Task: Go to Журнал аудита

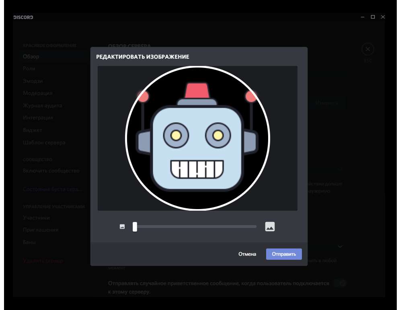Action: click(42, 106)
